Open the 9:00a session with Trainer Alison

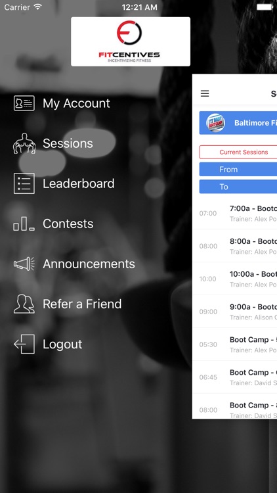[234, 312]
